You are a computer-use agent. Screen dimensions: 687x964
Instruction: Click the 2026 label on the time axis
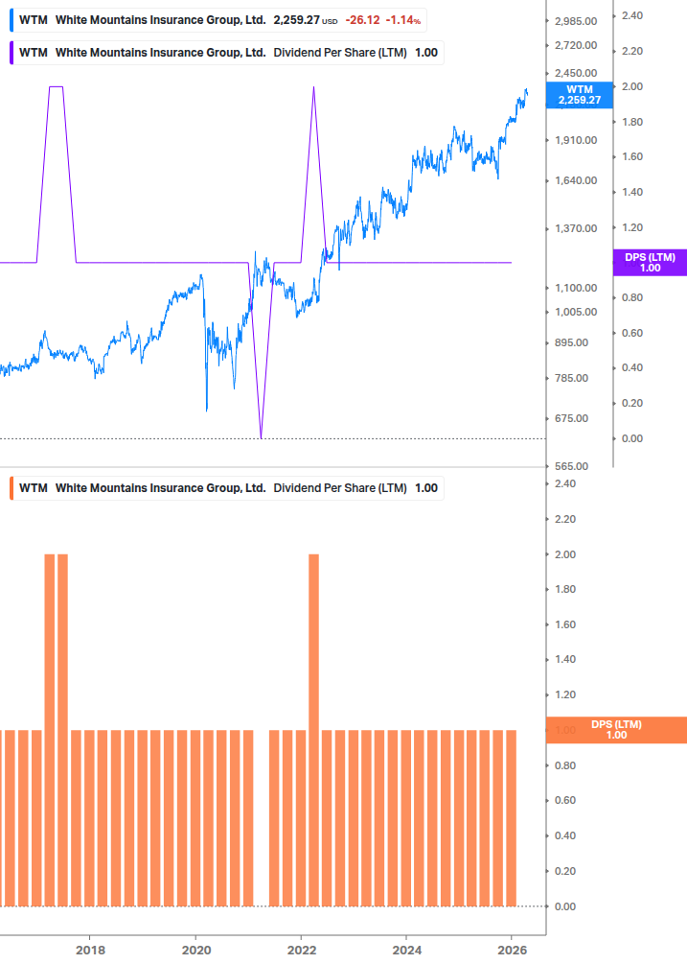click(x=512, y=950)
